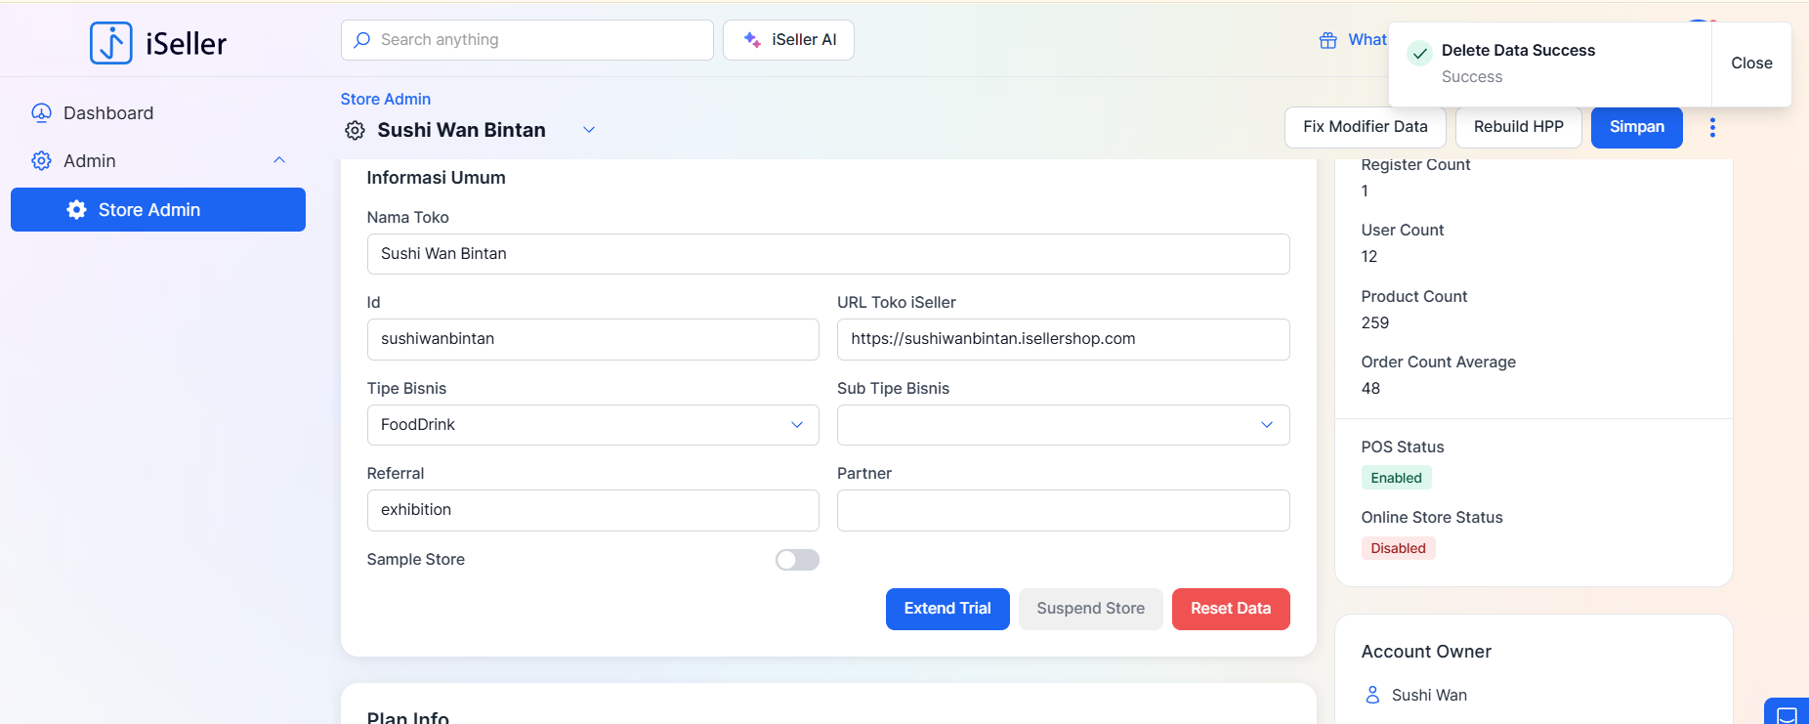Click the Extend Trial button
Image resolution: width=1809 pixels, height=724 pixels.
point(947,609)
